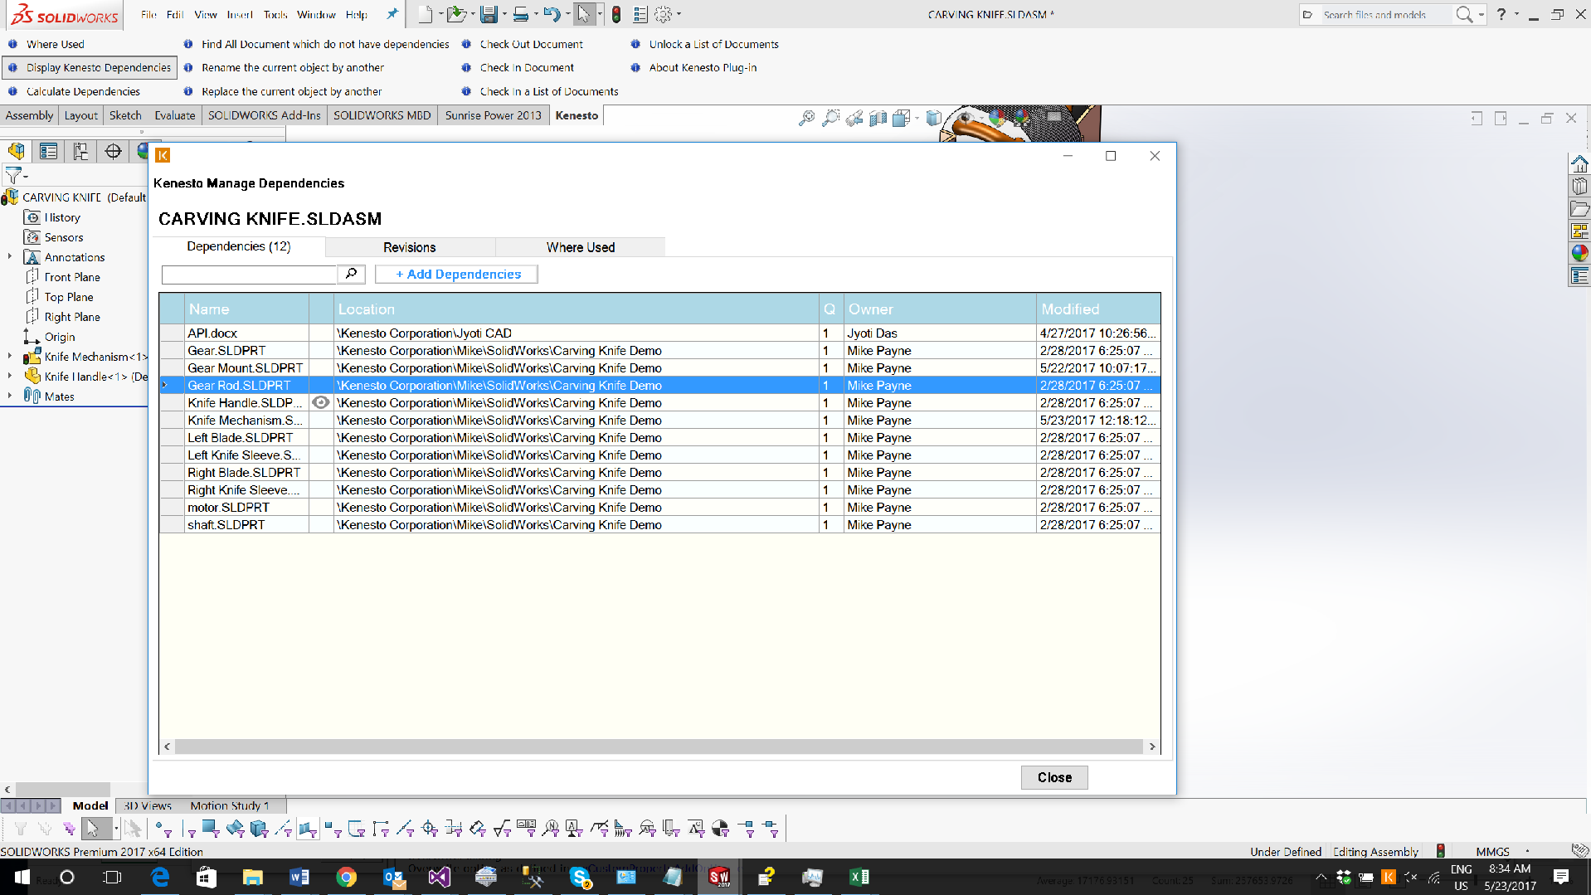This screenshot has height=895, width=1591.
Task: Expand the selected Gear Rod.SLDPRT row arrow
Action: coord(165,385)
